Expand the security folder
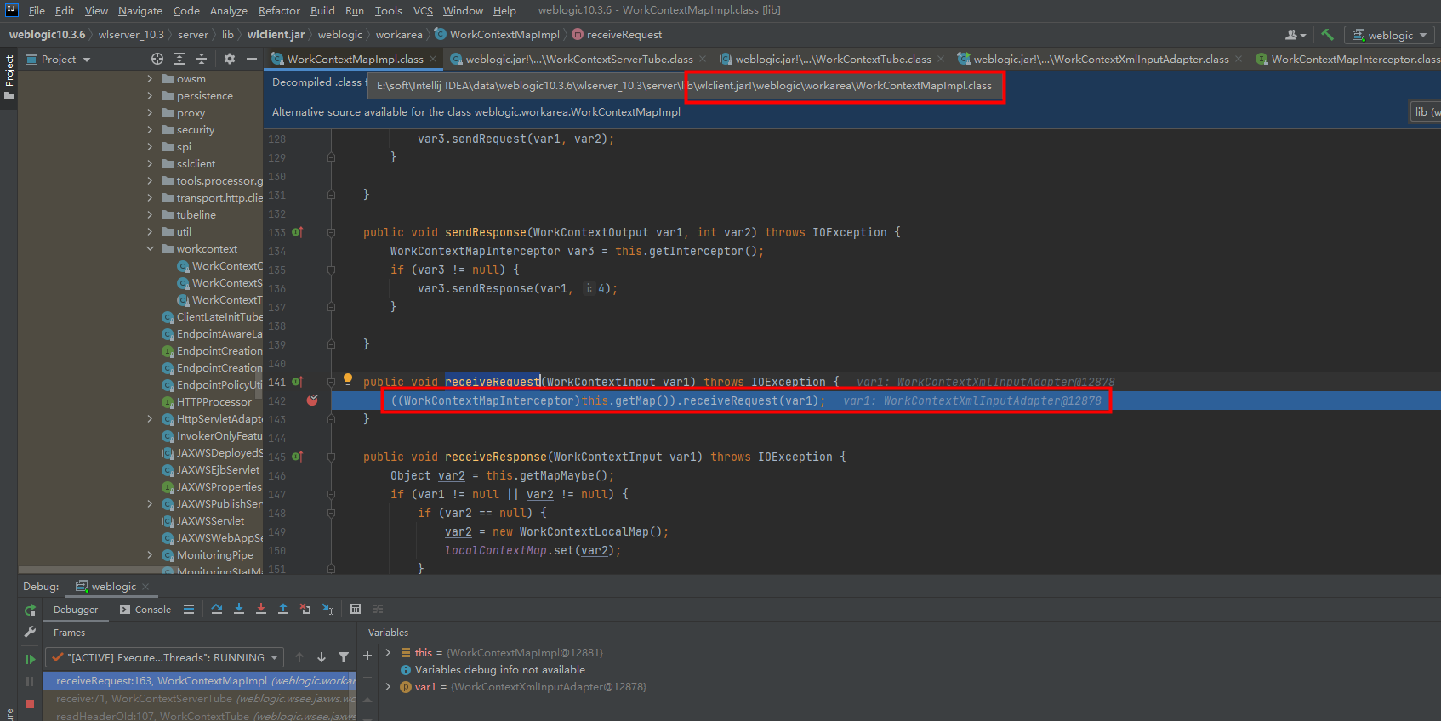Screen dimensions: 1441x721 tap(150, 129)
